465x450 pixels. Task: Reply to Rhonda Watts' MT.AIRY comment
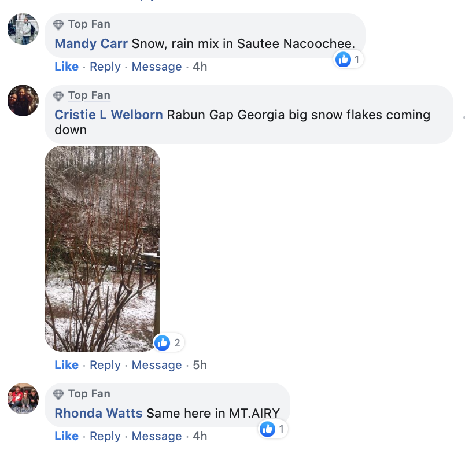[105, 437]
